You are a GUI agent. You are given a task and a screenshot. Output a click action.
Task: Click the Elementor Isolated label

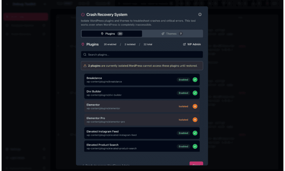point(183,106)
